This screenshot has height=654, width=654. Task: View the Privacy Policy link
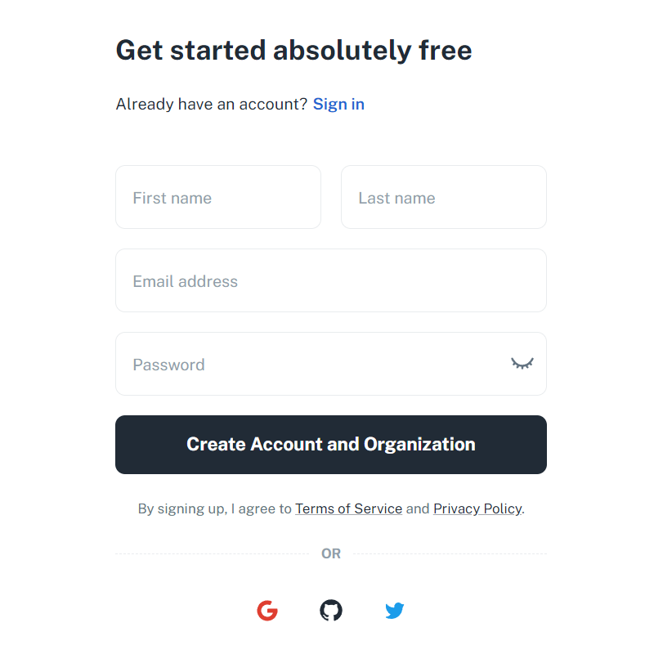pyautogui.click(x=477, y=508)
